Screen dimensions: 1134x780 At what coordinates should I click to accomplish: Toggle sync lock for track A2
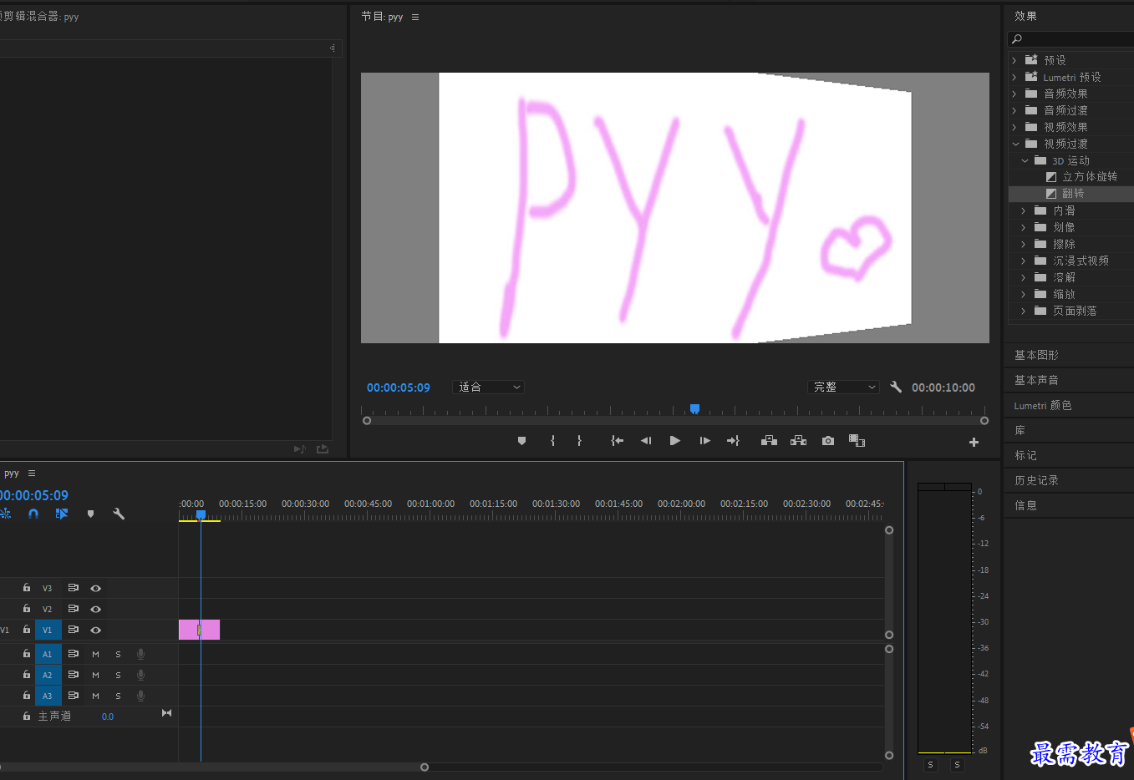tap(74, 675)
